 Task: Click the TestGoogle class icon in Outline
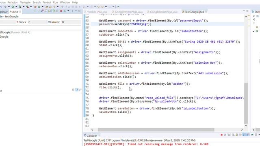[257, 31]
